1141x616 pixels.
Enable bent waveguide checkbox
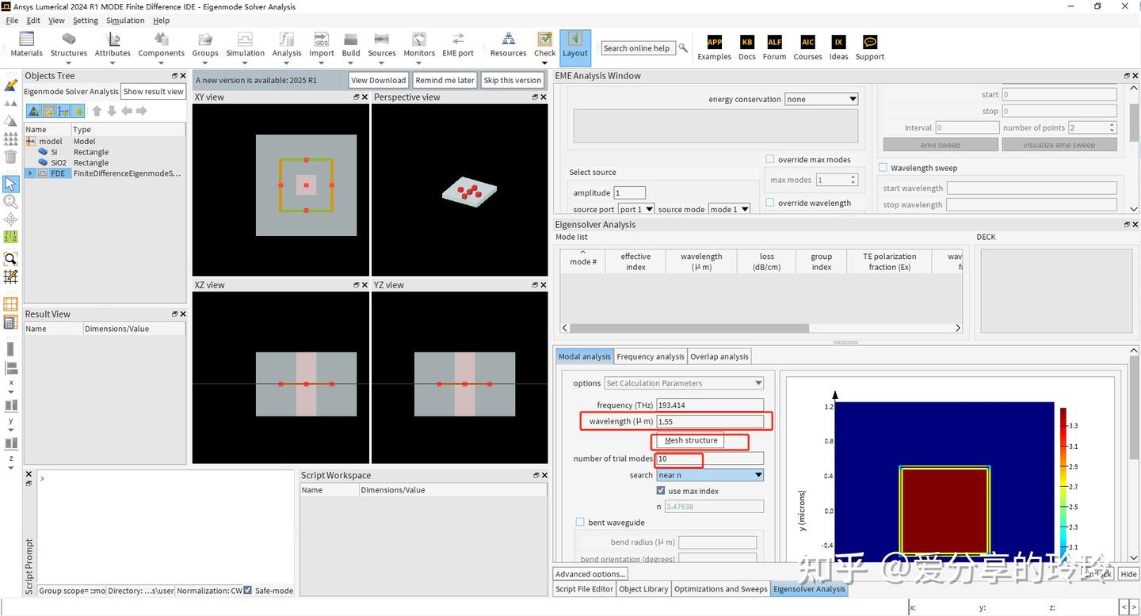(x=580, y=523)
